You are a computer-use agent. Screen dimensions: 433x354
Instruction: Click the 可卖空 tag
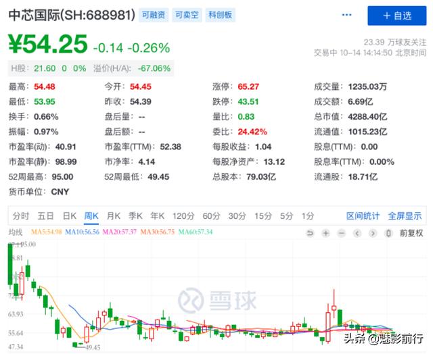coord(187,15)
